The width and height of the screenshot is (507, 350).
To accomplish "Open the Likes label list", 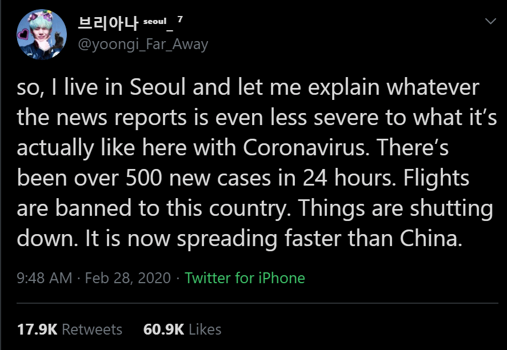I will (205, 329).
